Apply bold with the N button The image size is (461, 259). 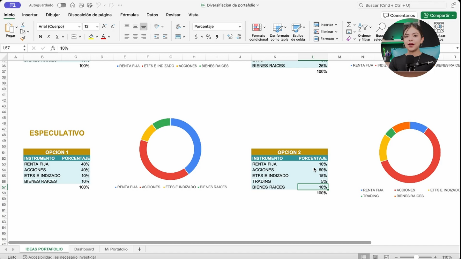pyautogui.click(x=40, y=37)
